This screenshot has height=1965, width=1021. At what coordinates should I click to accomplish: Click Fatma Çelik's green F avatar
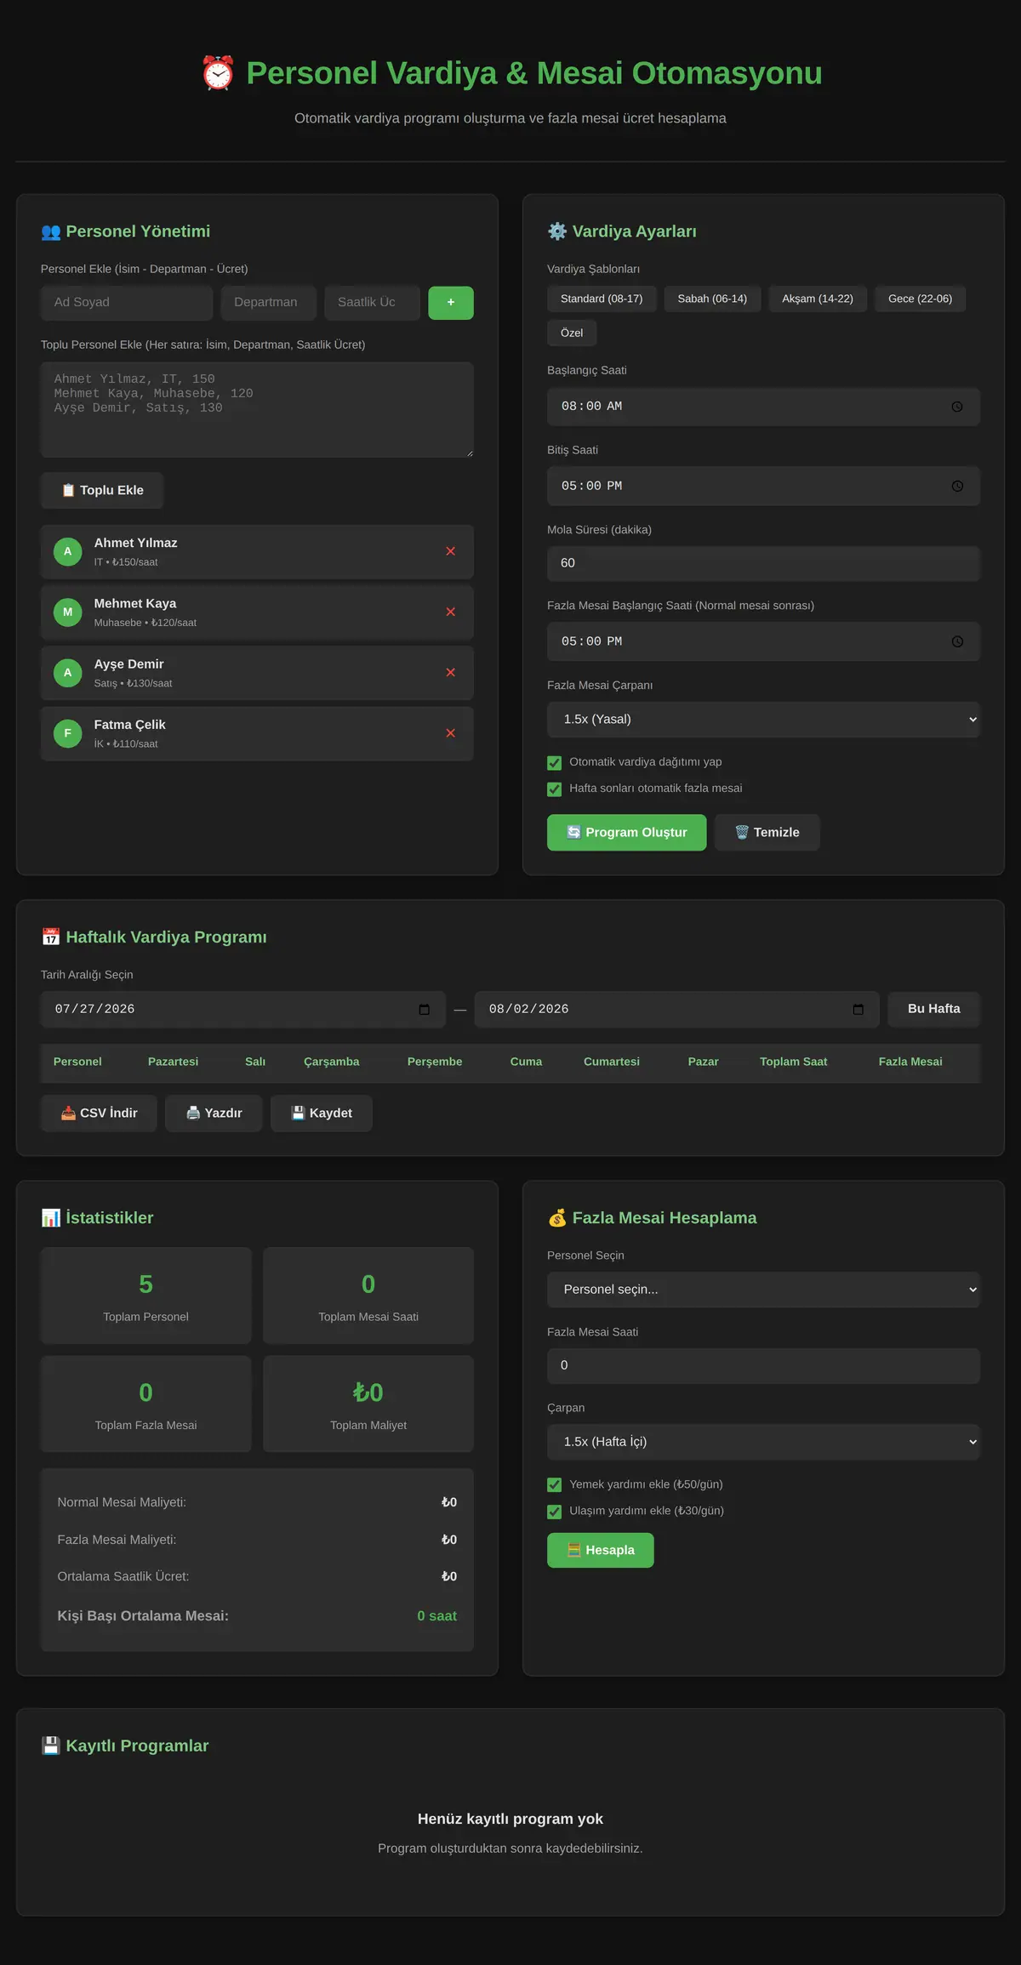click(x=68, y=733)
